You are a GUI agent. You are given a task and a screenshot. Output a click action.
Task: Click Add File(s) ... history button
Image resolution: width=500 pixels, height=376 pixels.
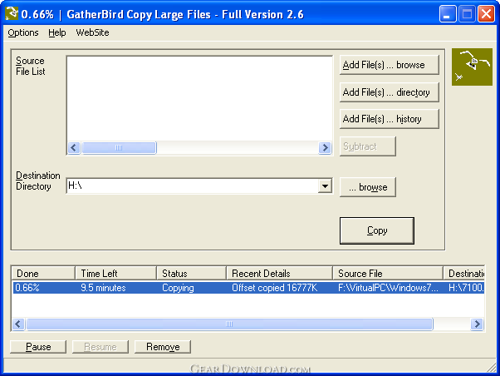(389, 119)
